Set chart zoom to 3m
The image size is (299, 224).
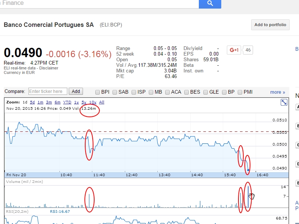[x=49, y=102]
